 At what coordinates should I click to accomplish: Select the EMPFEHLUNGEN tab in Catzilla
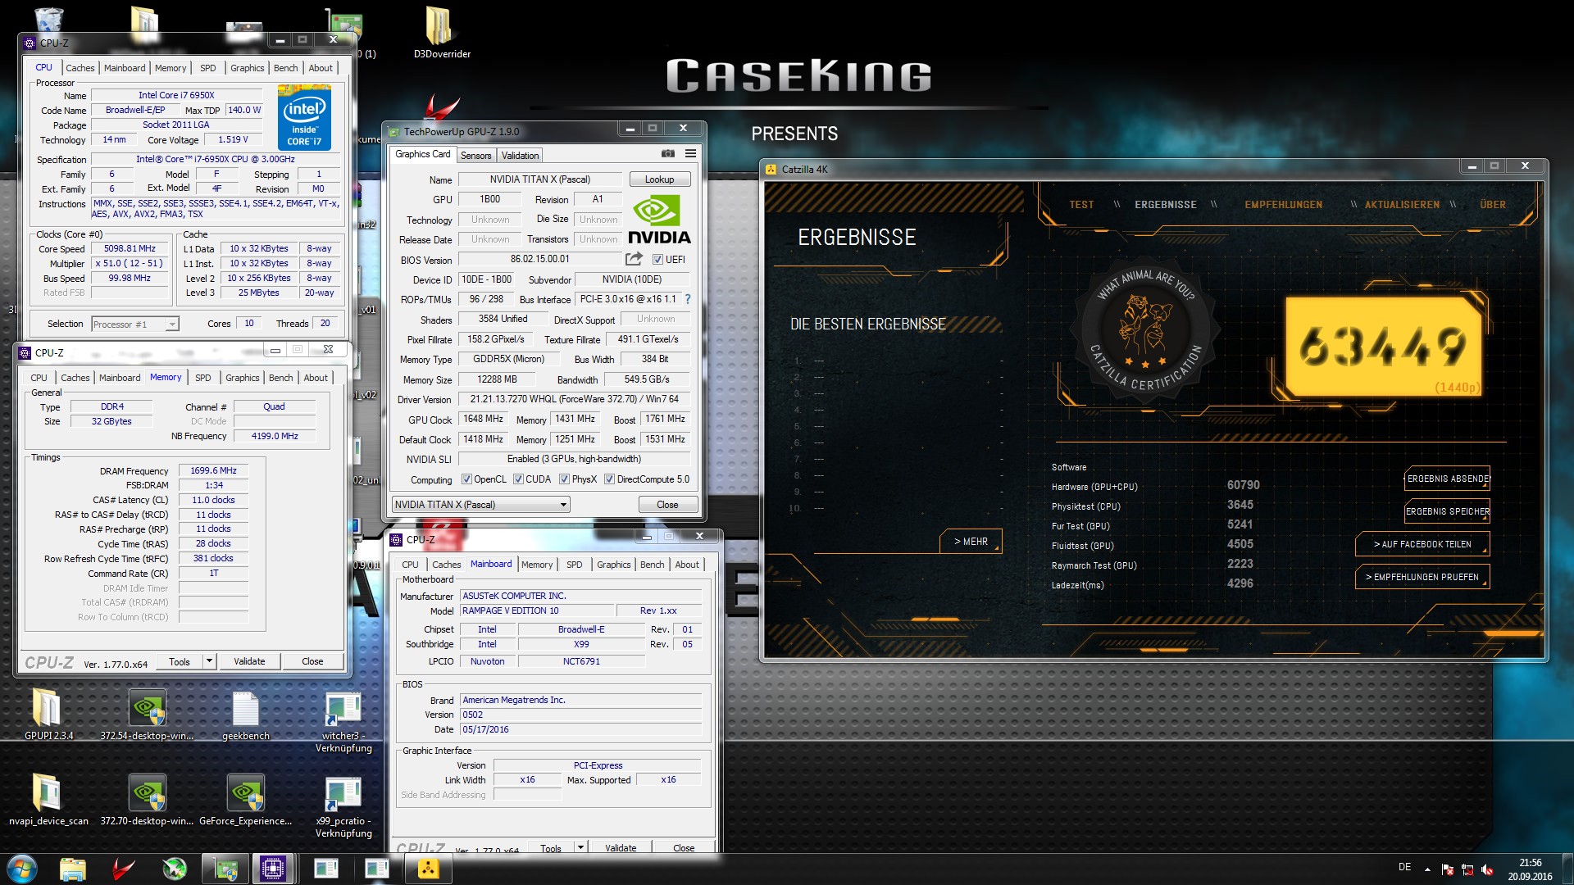click(1283, 205)
